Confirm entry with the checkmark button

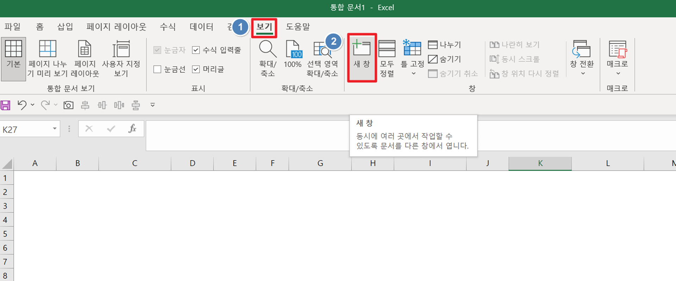coord(111,129)
